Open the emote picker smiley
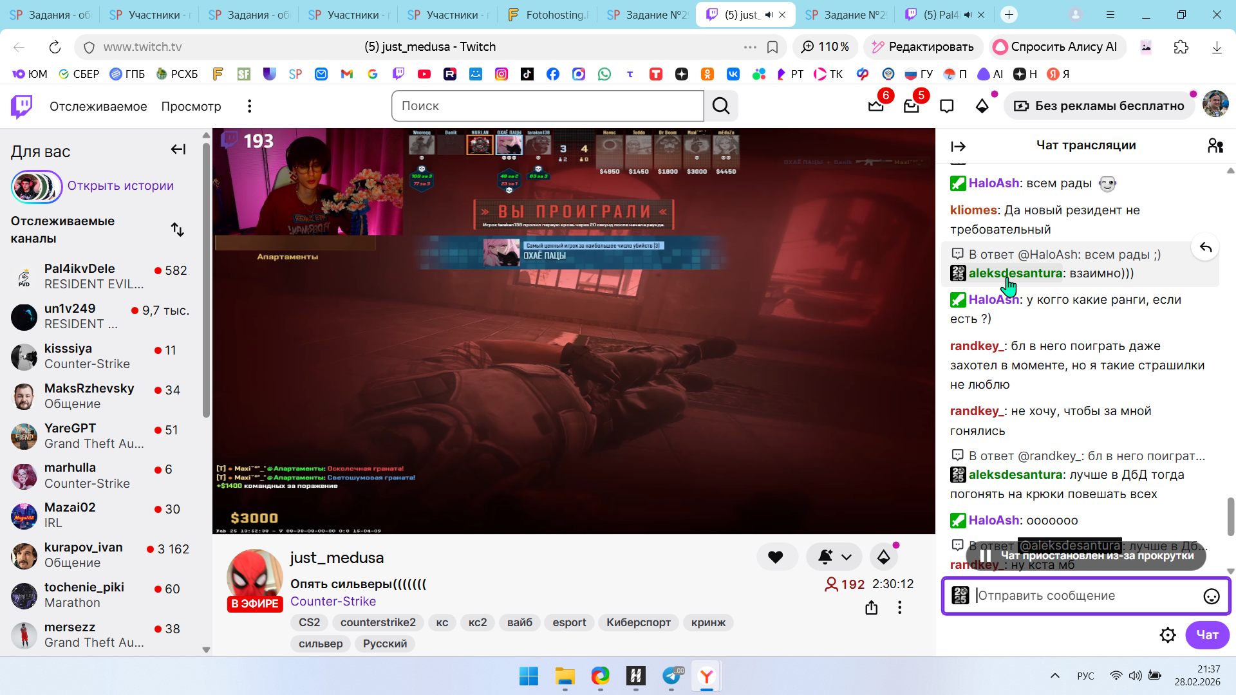The width and height of the screenshot is (1236, 695). (1211, 597)
